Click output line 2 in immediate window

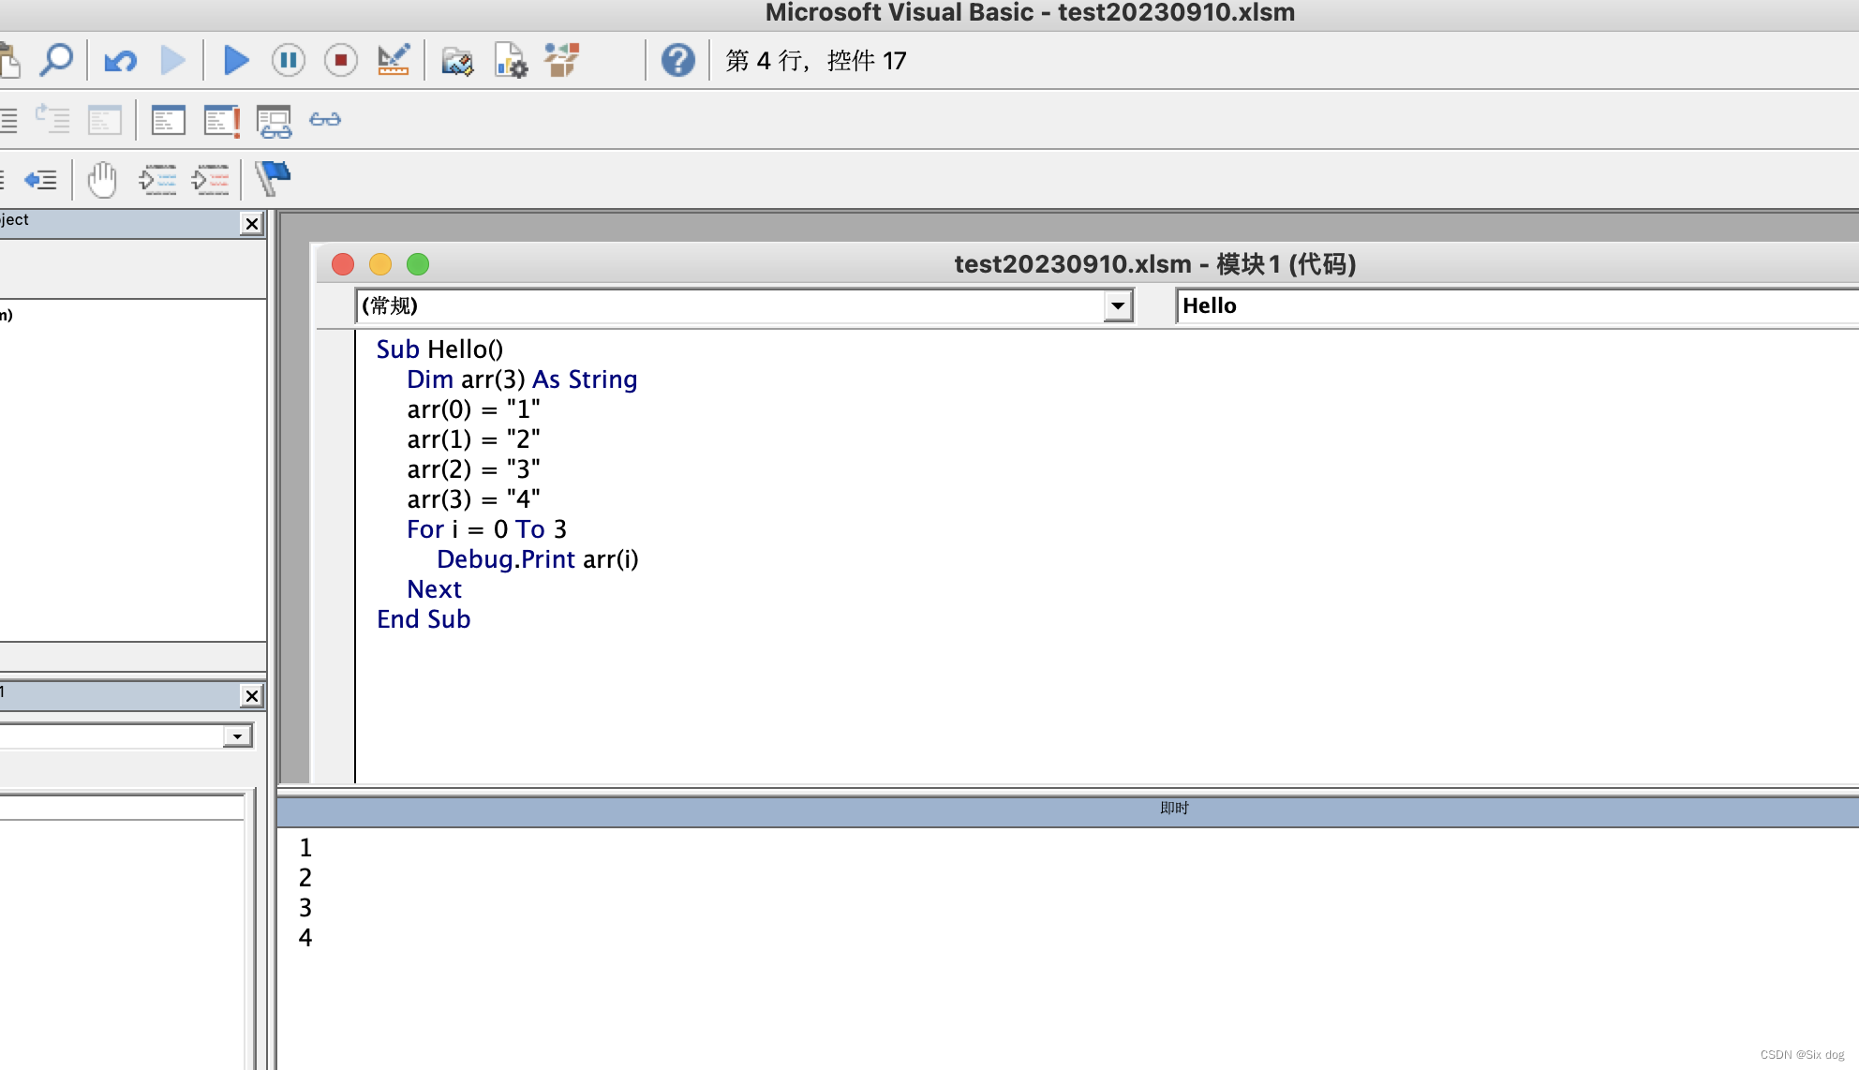(x=305, y=878)
